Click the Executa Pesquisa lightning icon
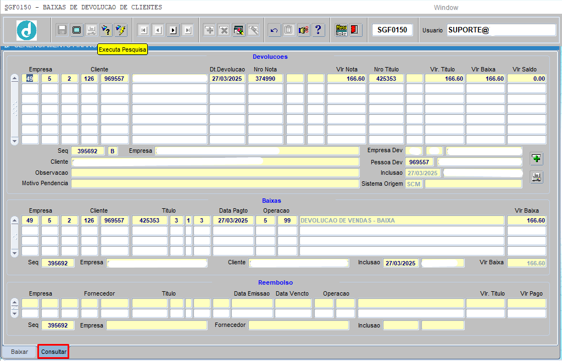 [121, 30]
